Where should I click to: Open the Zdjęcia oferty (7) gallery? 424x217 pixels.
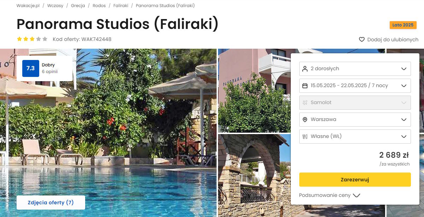[51, 203]
